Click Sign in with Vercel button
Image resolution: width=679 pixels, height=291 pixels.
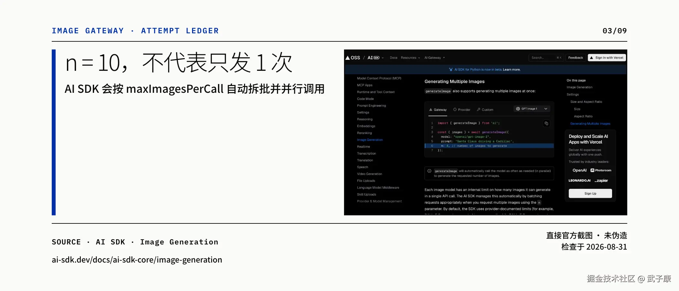[607, 58]
